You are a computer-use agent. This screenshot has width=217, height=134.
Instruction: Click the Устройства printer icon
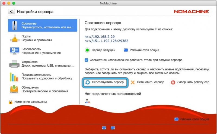click(x=14, y=64)
